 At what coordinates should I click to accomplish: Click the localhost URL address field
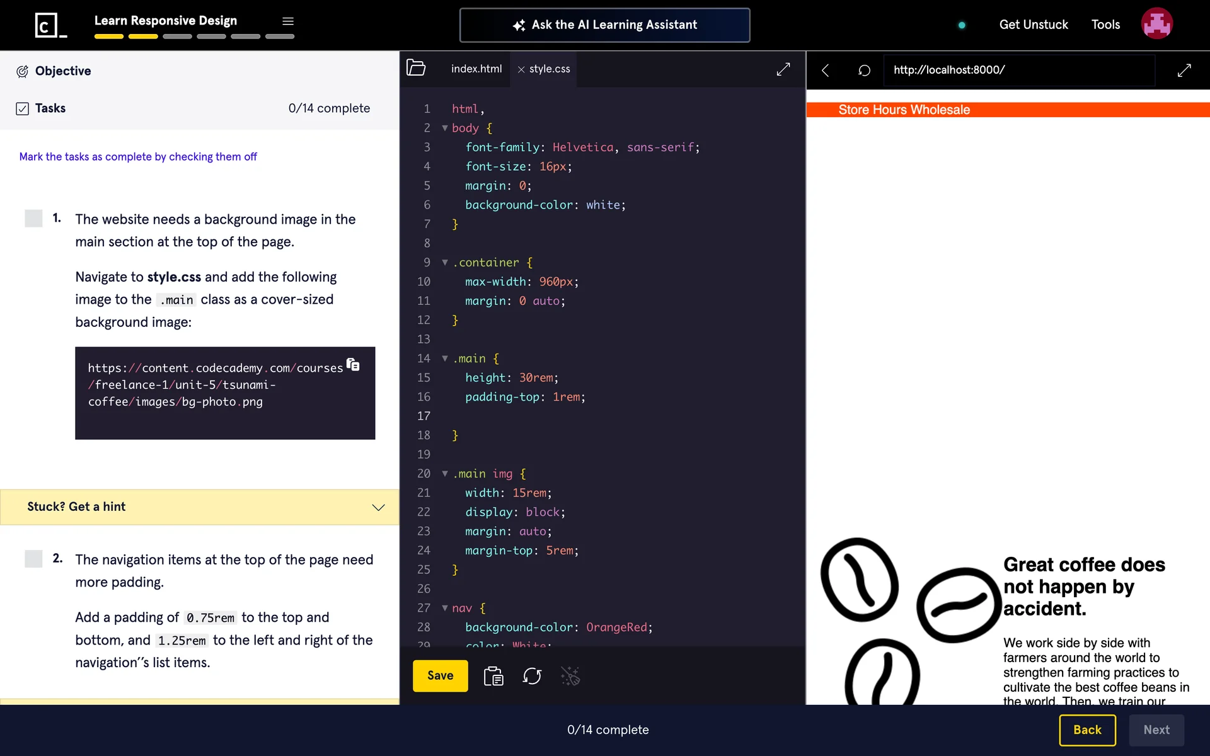(1019, 70)
